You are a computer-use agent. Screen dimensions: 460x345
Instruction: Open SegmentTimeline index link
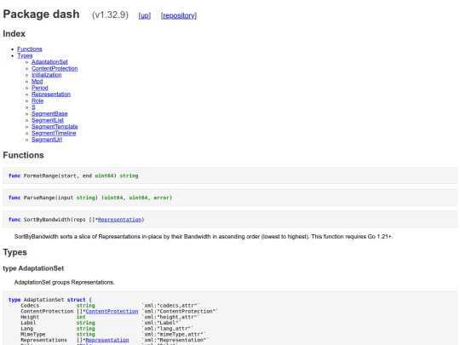point(54,133)
